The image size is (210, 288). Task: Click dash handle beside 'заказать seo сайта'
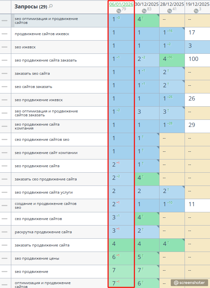click(x=5, y=73)
